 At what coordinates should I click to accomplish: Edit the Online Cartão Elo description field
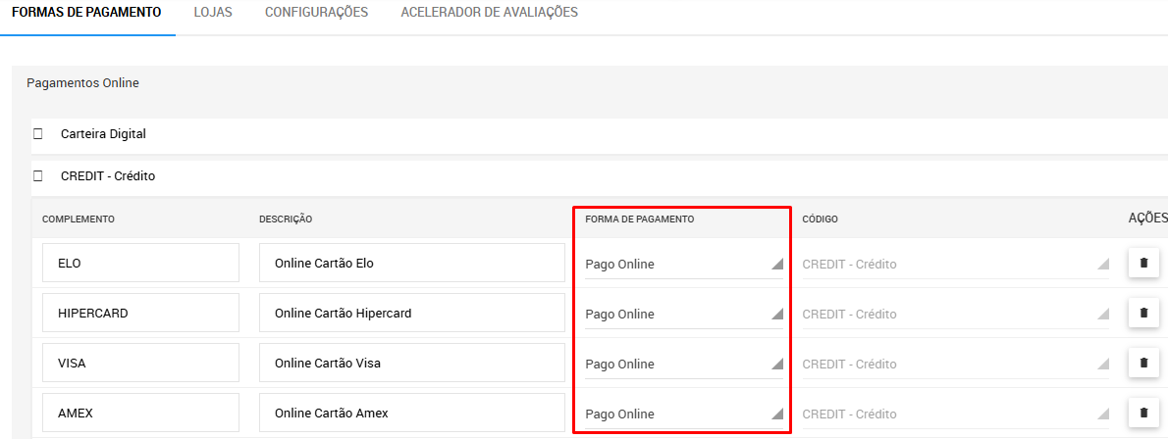click(x=412, y=263)
